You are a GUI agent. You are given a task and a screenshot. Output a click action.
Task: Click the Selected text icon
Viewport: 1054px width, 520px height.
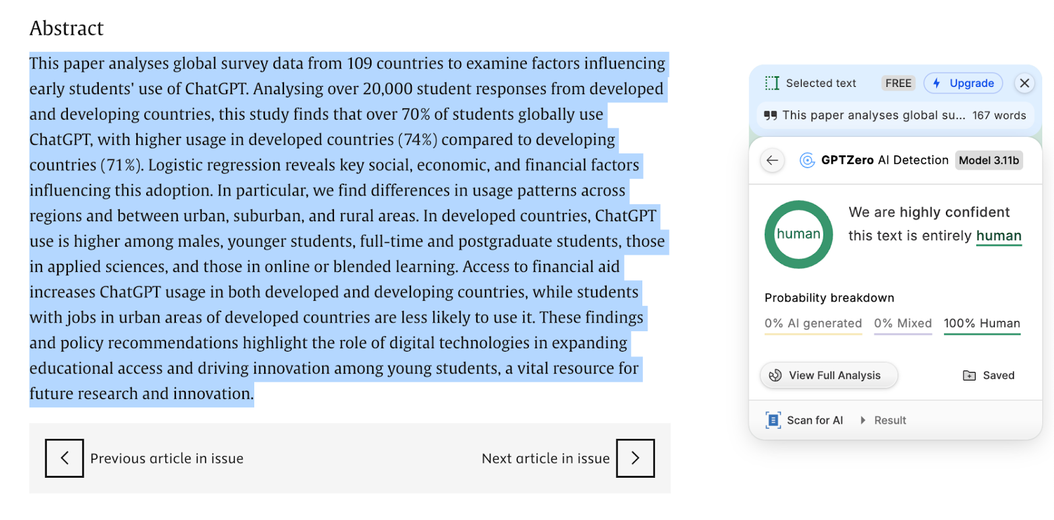[772, 83]
